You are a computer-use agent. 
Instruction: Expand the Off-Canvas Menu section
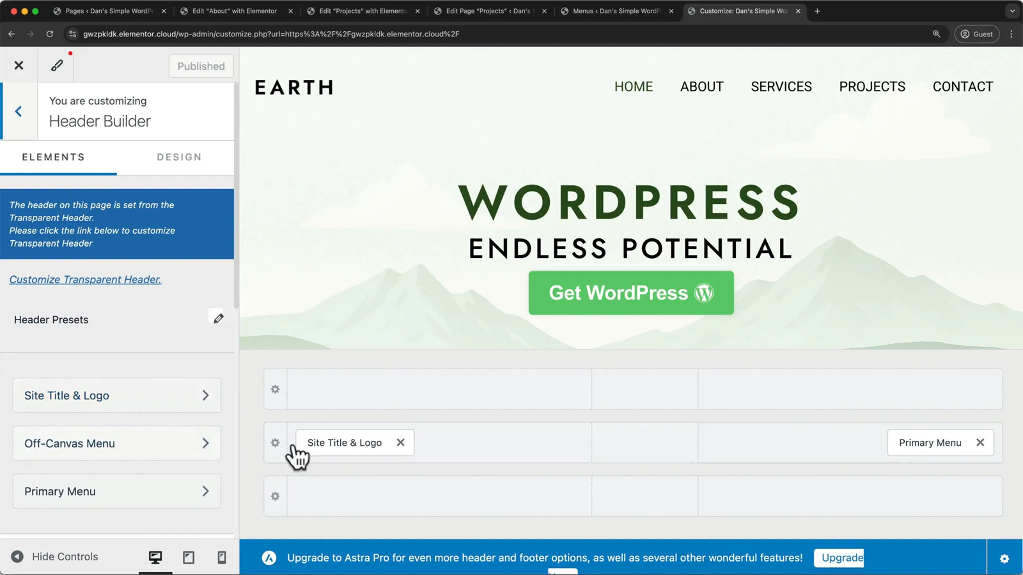[116, 443]
